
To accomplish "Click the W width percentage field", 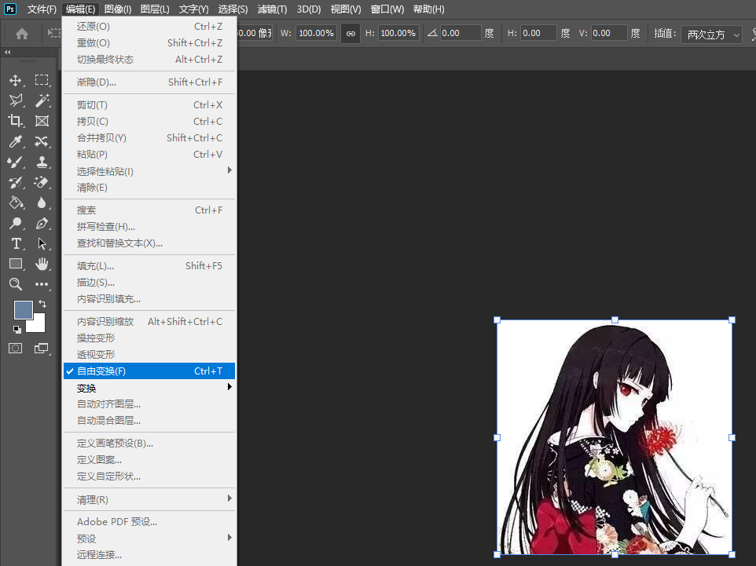I will click(x=316, y=33).
